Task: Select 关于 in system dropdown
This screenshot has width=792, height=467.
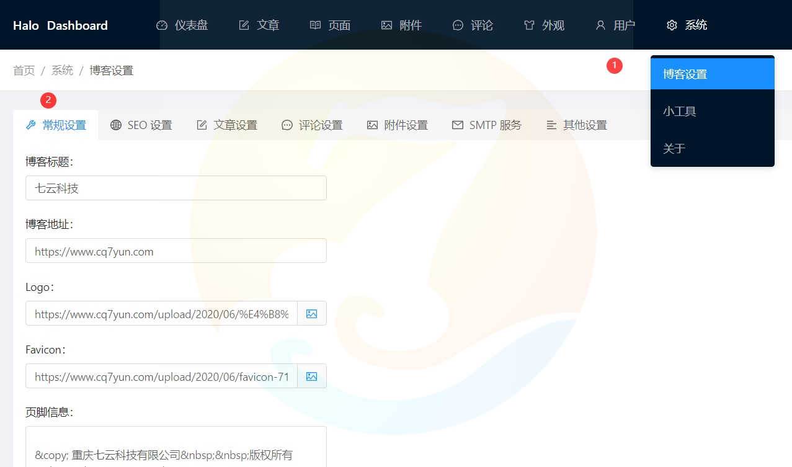Action: (x=713, y=148)
